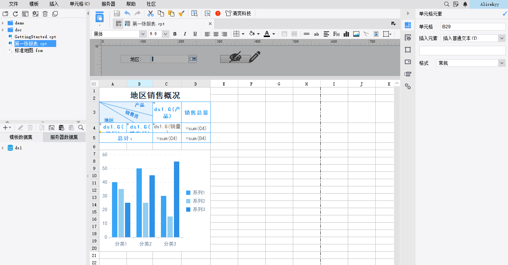The height and width of the screenshot is (265, 508).
Task: Insert an image via picture icon
Action: (356, 34)
